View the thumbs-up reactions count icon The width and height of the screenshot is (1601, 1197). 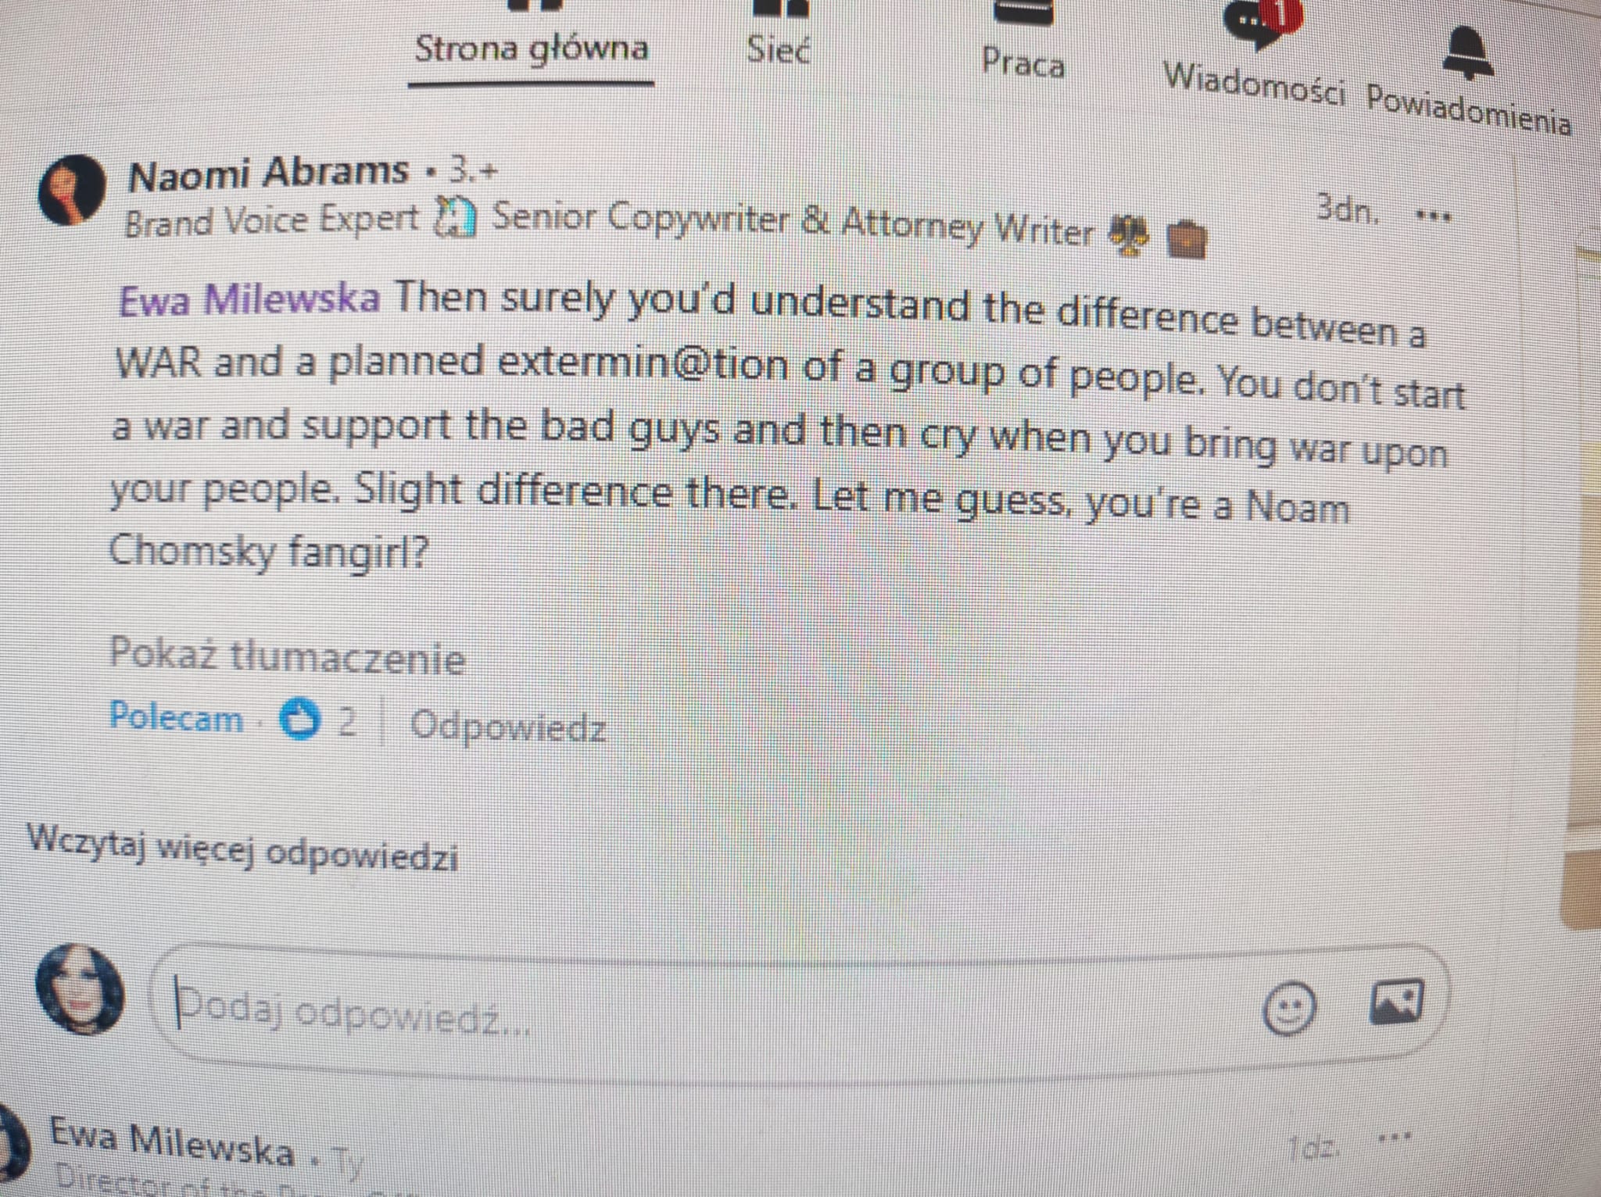(300, 719)
